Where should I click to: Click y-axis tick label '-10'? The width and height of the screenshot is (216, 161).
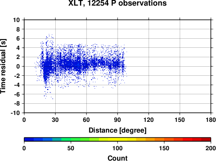[15, 113]
